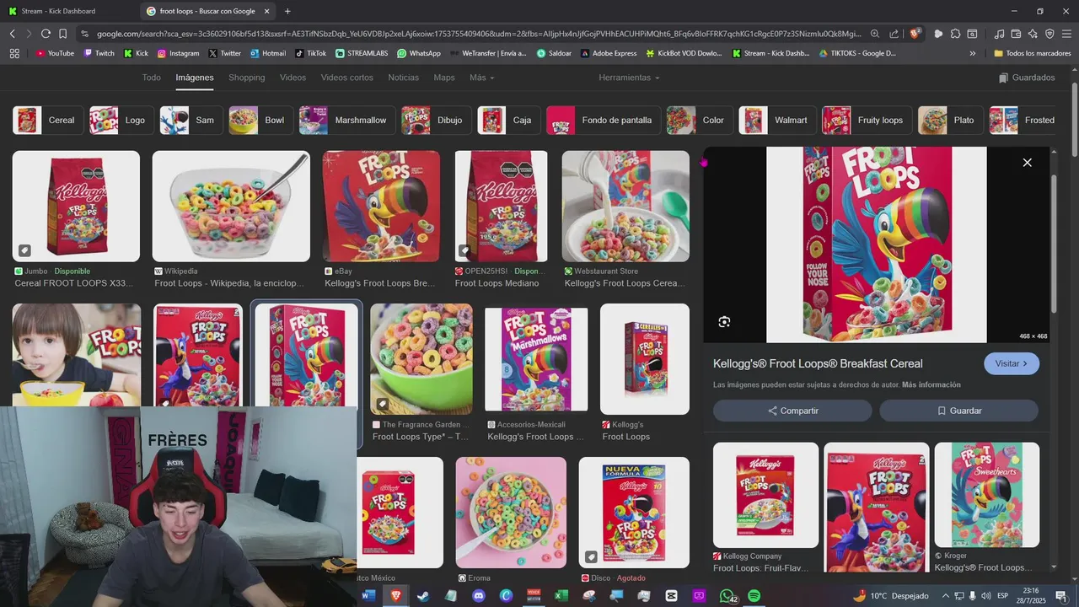Screen dimensions: 1079x607
Task: Switch to the Stream - Kick Dashboard tab
Action: click(x=69, y=11)
